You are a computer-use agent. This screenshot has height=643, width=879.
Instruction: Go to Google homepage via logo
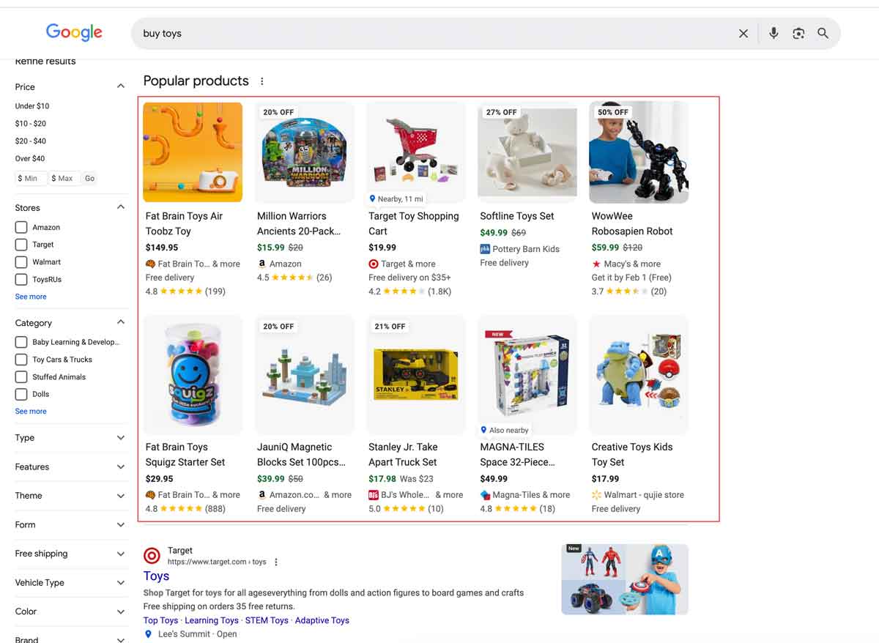point(74,32)
